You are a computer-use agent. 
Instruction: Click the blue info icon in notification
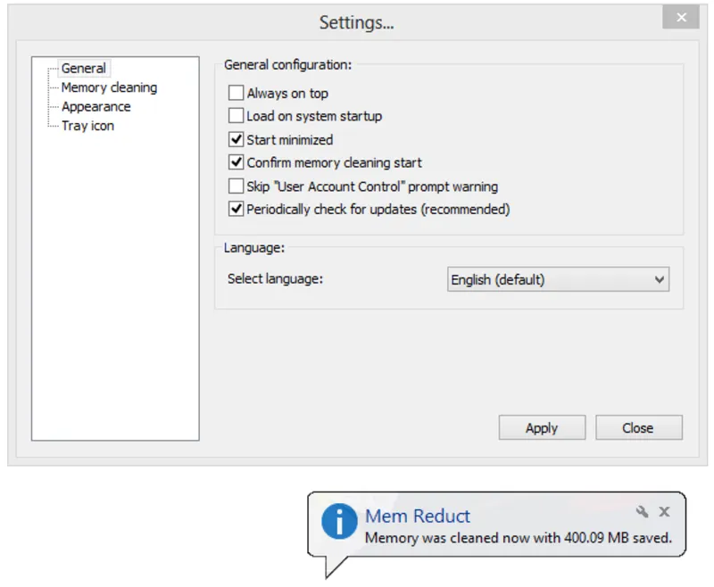pos(340,521)
